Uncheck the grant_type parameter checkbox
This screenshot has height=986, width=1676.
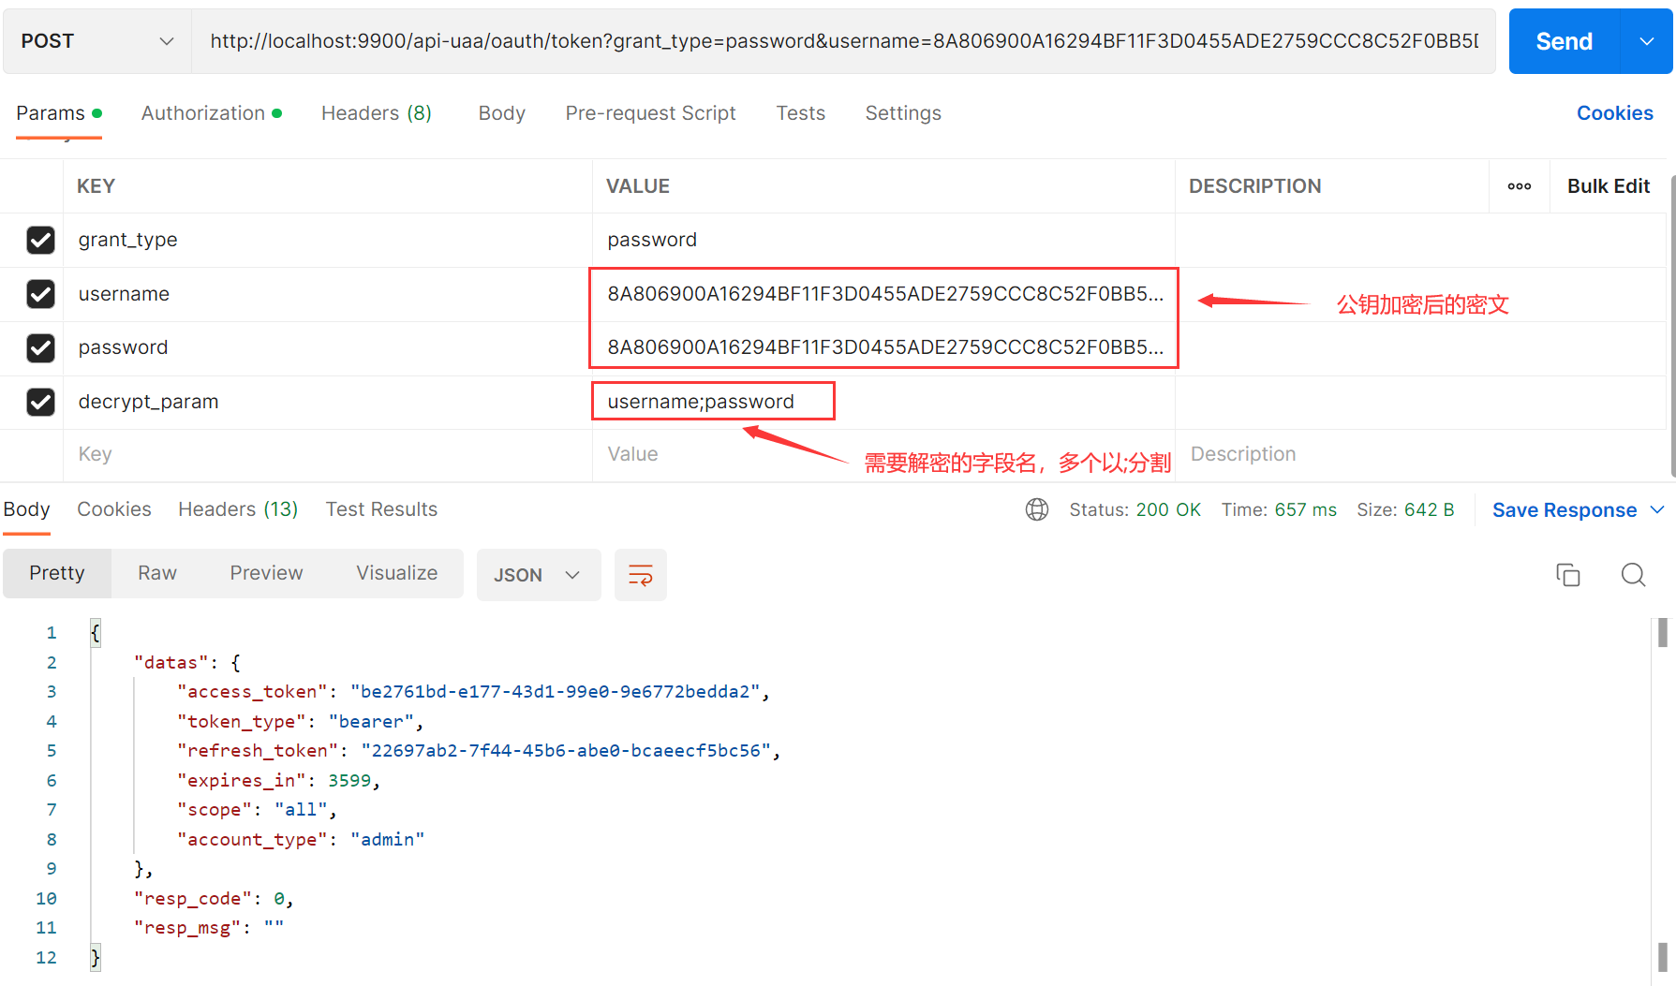click(40, 240)
